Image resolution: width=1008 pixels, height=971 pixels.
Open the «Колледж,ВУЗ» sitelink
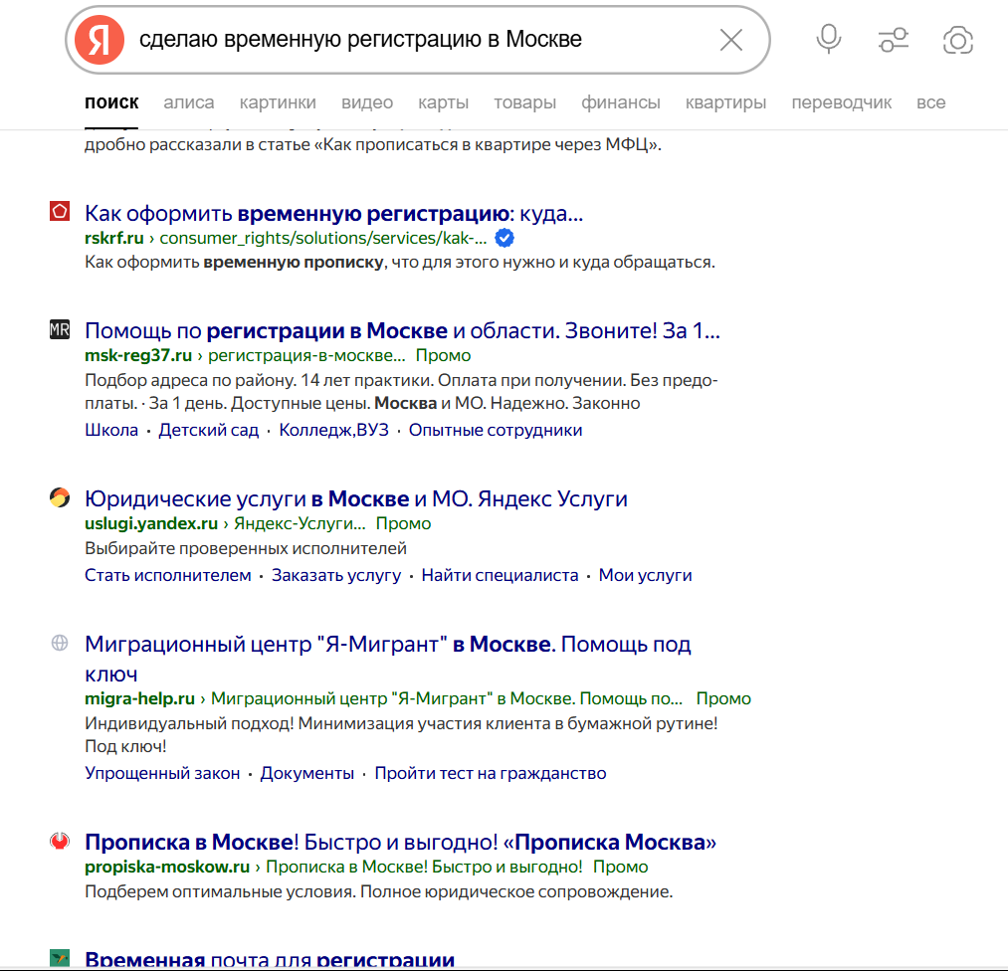[x=333, y=430]
